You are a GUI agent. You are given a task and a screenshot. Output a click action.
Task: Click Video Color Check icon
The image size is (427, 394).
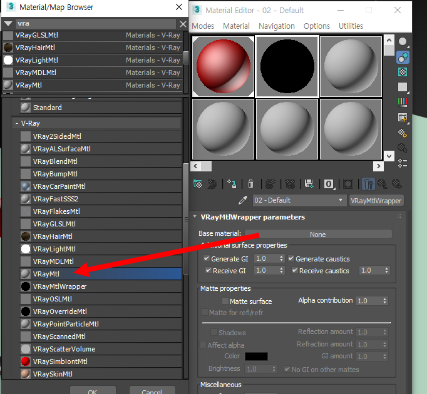click(x=403, y=102)
